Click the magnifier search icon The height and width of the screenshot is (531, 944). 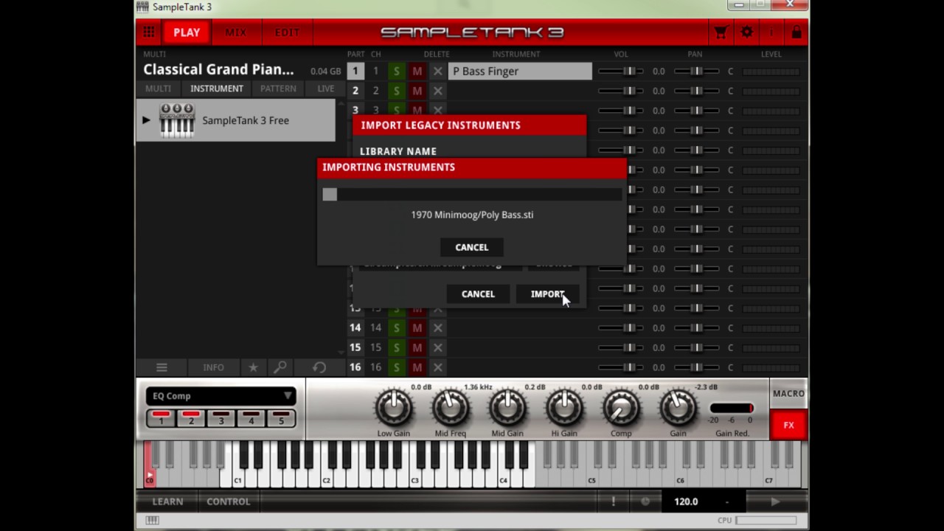[280, 367]
